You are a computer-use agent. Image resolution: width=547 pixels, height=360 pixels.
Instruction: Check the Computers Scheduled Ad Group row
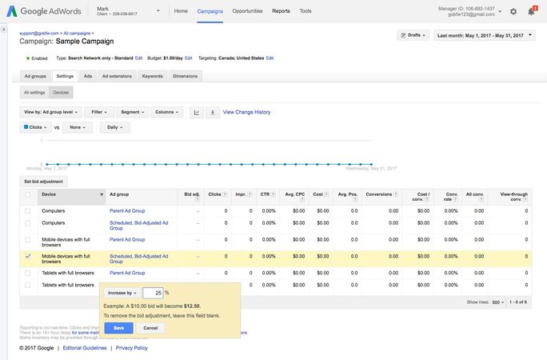coord(27,223)
